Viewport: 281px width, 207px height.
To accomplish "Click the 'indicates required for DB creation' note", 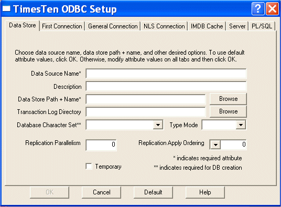I will [198, 168].
